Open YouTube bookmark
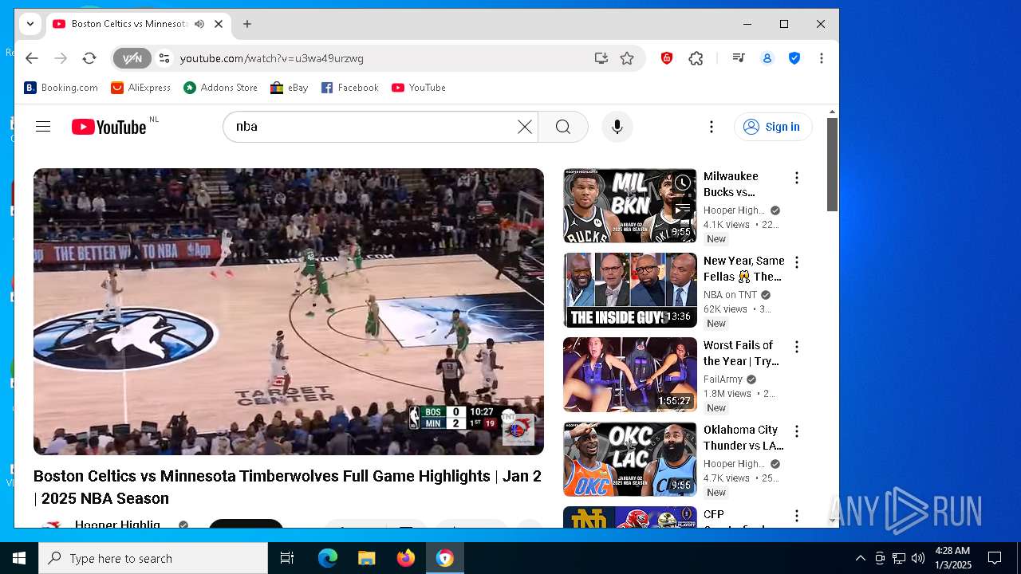The height and width of the screenshot is (574, 1021). (x=419, y=88)
